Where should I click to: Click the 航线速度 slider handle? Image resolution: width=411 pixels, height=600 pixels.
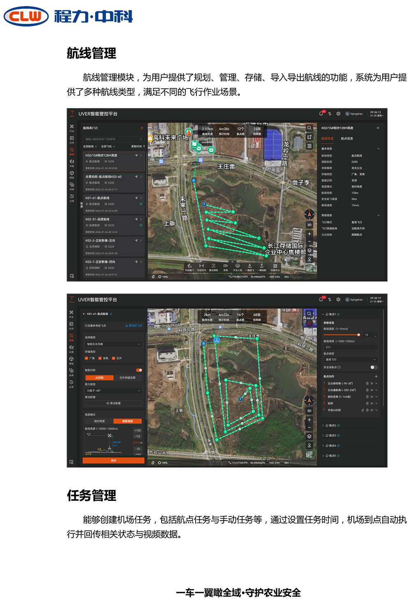click(x=358, y=335)
